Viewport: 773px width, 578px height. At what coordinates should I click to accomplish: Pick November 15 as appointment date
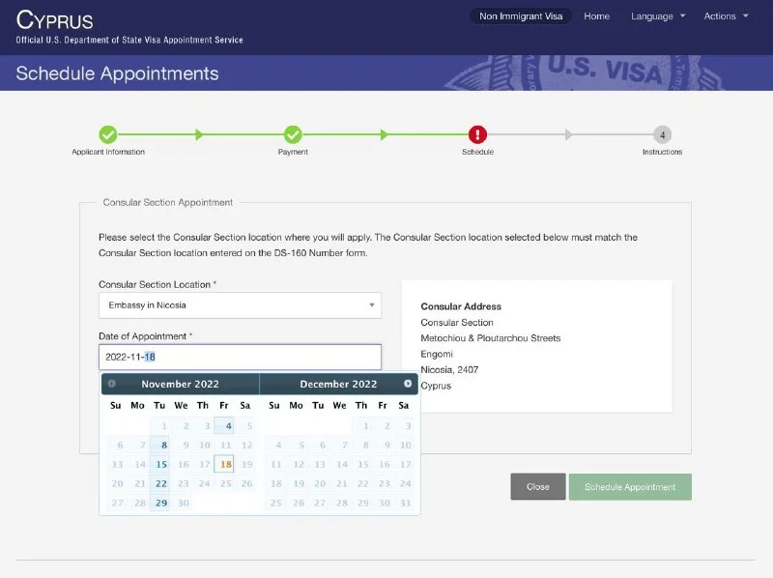tap(160, 464)
